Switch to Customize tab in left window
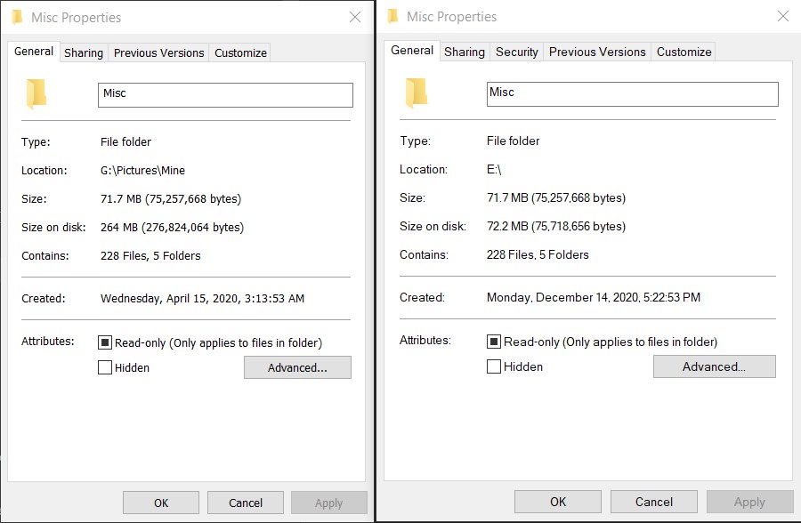The image size is (801, 523). [240, 52]
